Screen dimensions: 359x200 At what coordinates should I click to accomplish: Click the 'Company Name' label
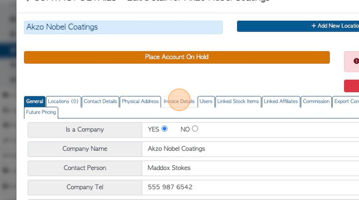click(85, 149)
